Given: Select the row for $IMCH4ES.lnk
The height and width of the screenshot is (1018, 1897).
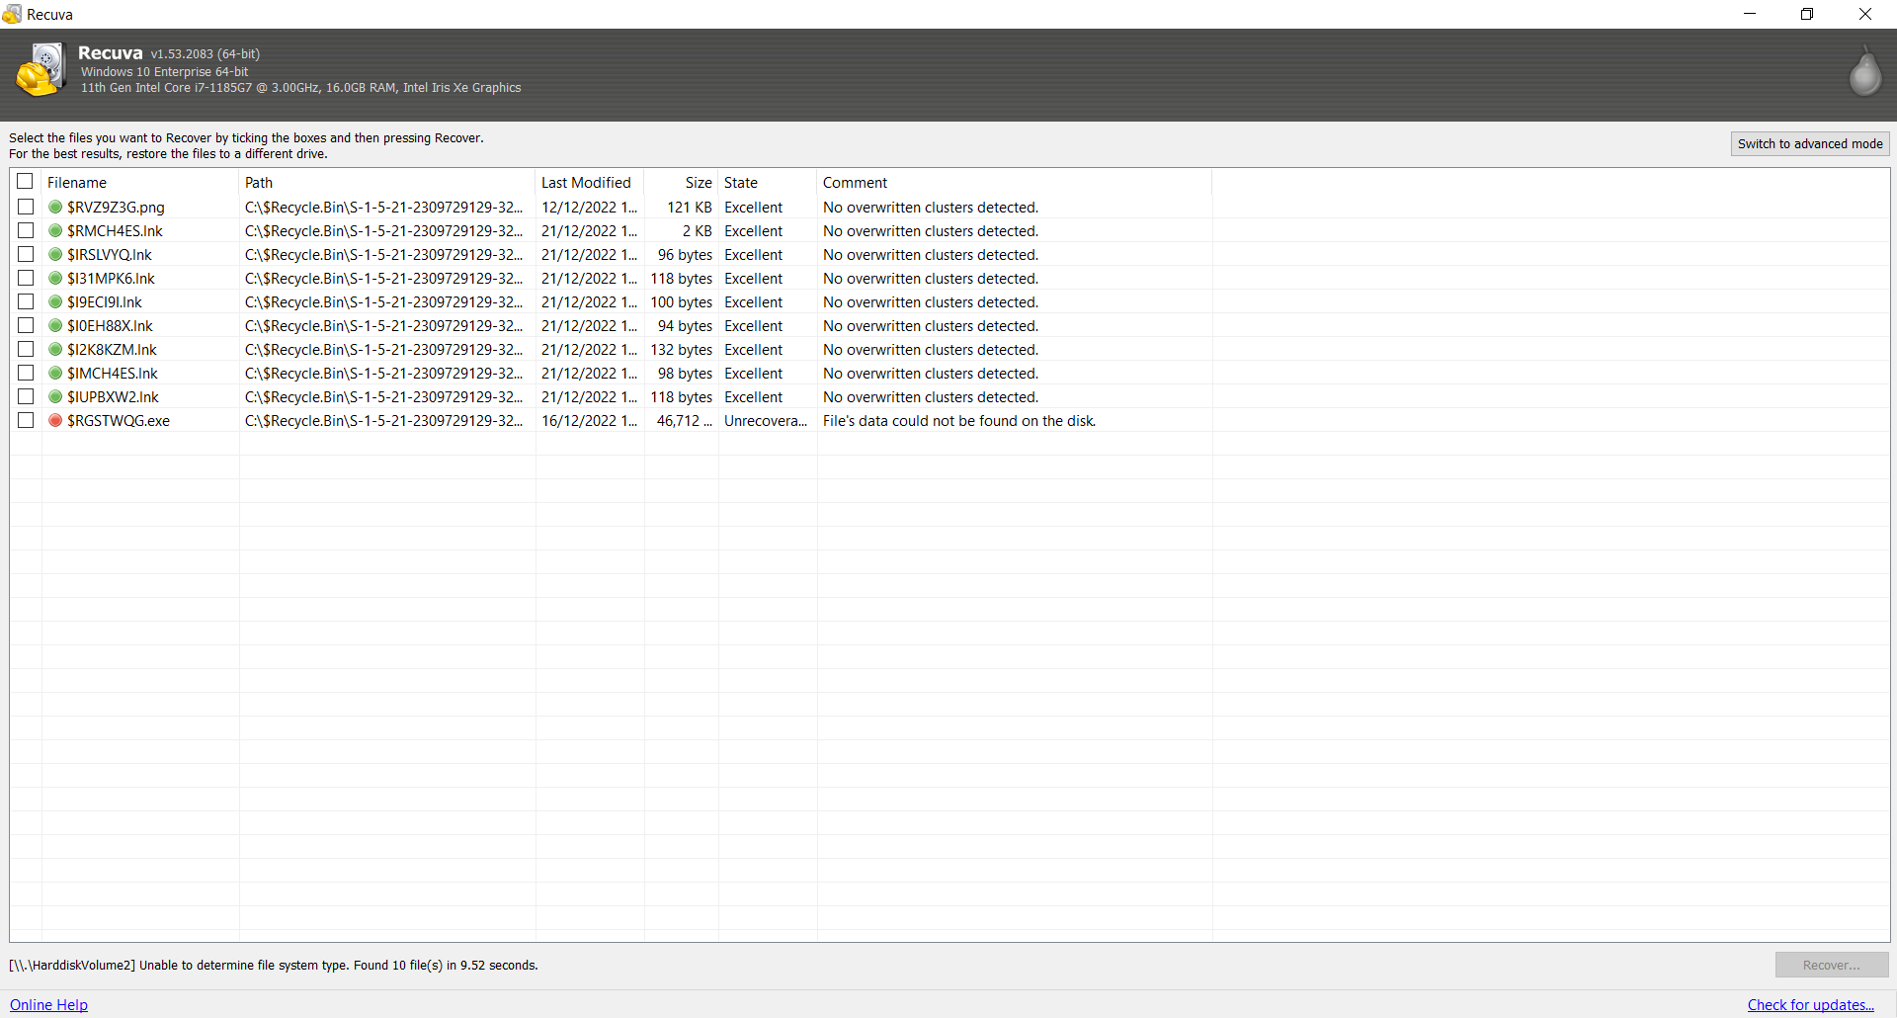Looking at the screenshot, I should (x=112, y=373).
